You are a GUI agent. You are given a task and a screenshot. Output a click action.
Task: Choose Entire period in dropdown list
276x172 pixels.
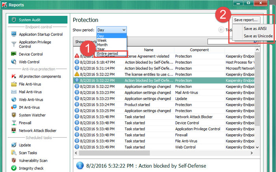[x=112, y=54]
